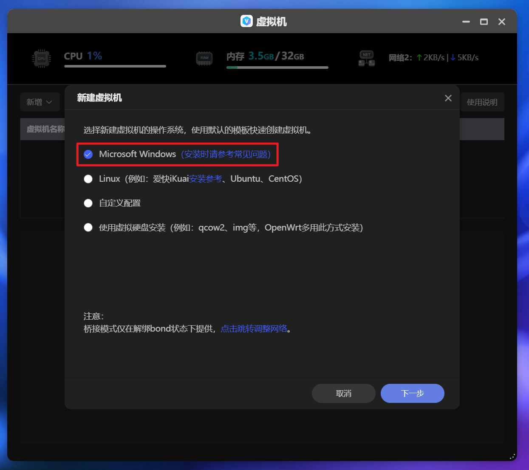Click the 虚拟机 app logo icon
Screen dimensions: 529x470
pos(246,21)
